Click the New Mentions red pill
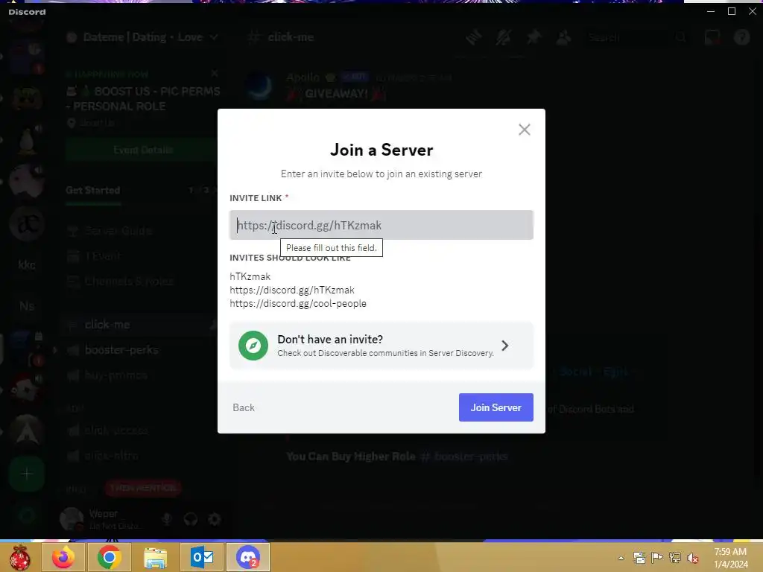Viewport: 763px width, 572px height. click(143, 488)
